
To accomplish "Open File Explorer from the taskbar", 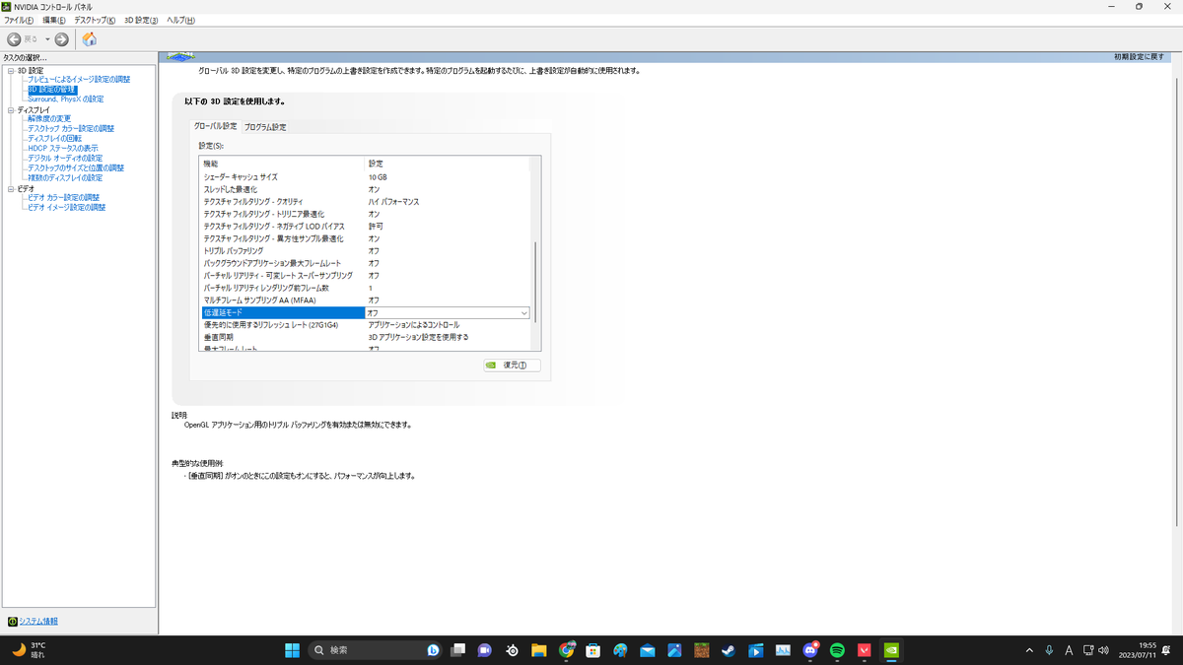I will coord(539,650).
